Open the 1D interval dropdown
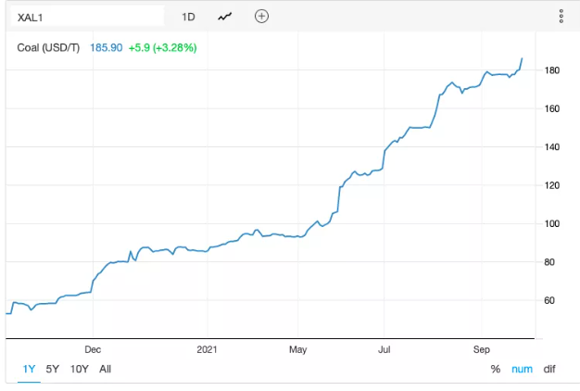 [189, 17]
